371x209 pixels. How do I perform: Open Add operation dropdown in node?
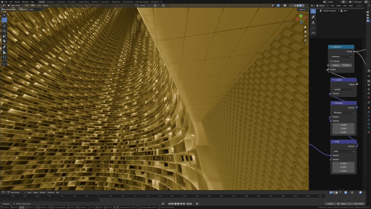[x=344, y=151]
